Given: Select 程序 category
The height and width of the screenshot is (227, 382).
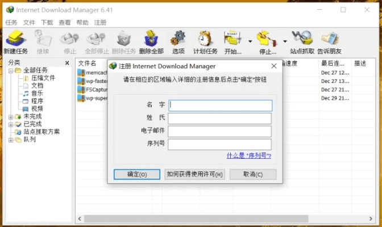Looking at the screenshot, I should point(37,101).
